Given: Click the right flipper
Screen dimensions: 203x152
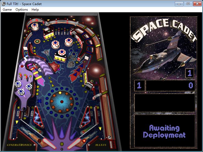Looking at the screenshot, I should coord(74,143).
